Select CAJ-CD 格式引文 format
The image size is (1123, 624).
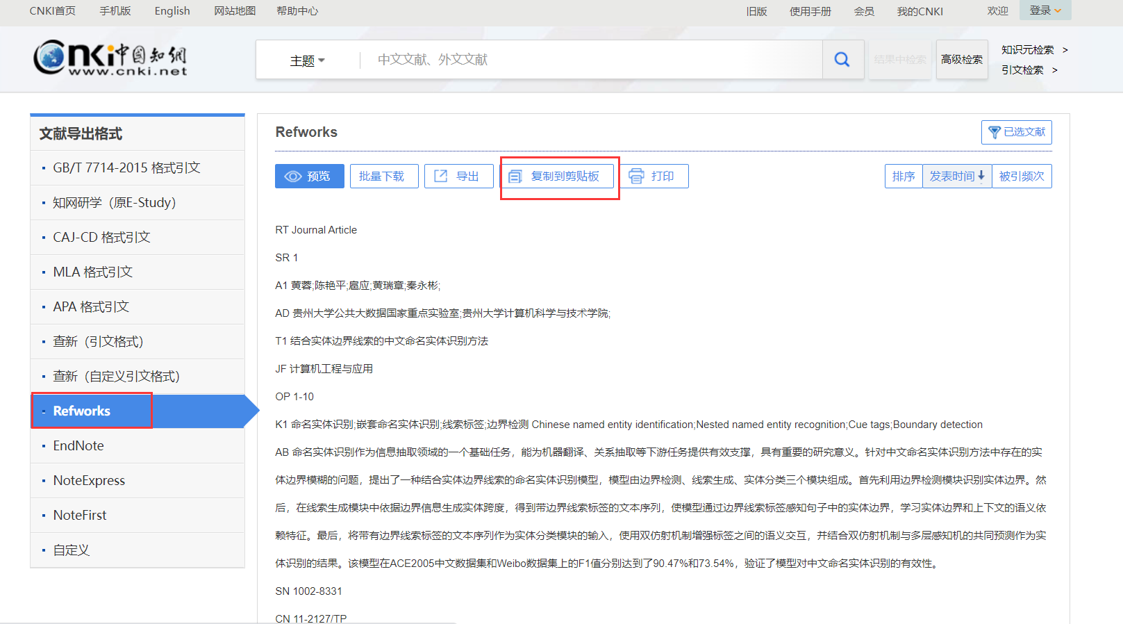click(138, 238)
